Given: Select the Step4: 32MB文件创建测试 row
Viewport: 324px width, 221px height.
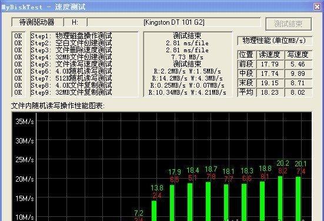Looking at the screenshot, I should pos(71,57).
